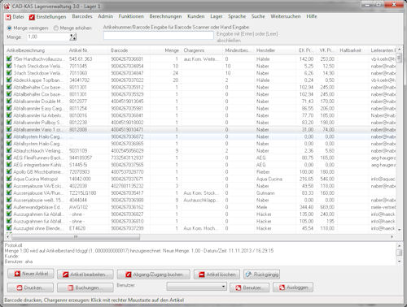Screen dimensions: 407x307
Task: Click the Benutzer button
Action: pyautogui.click(x=250, y=288)
